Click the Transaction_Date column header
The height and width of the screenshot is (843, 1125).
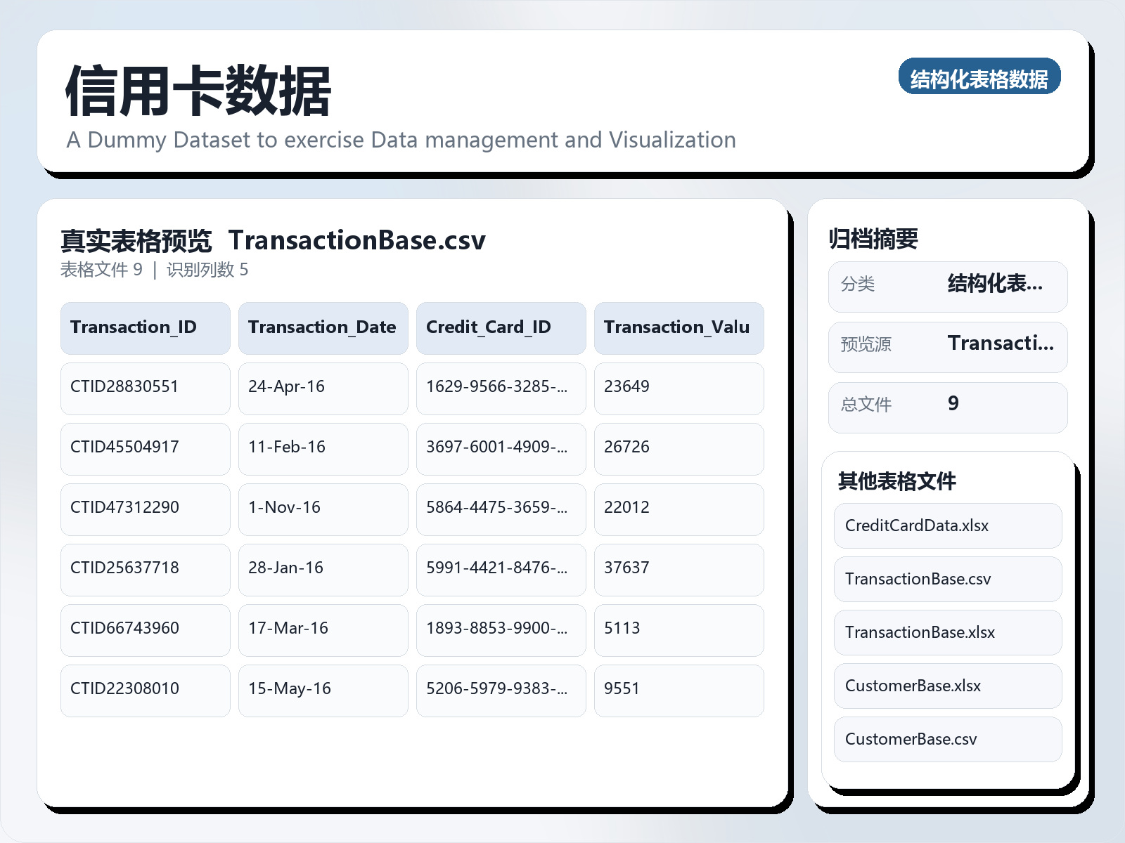(323, 328)
